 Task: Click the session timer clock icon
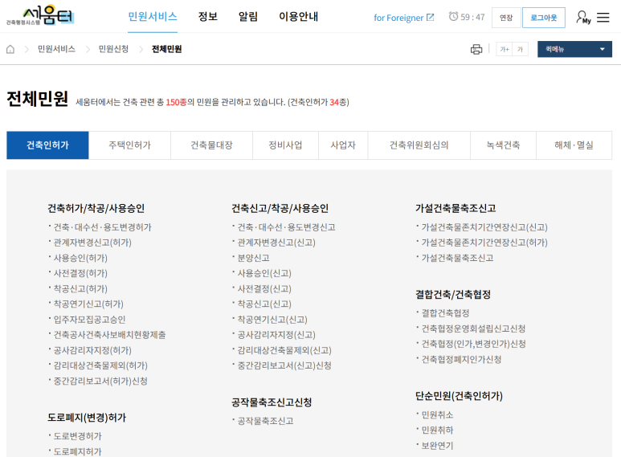pos(453,17)
